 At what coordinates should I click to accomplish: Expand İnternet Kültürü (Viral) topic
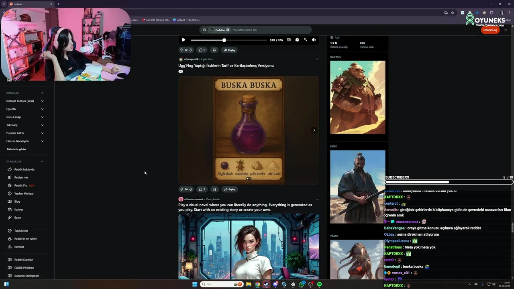(x=25, y=101)
